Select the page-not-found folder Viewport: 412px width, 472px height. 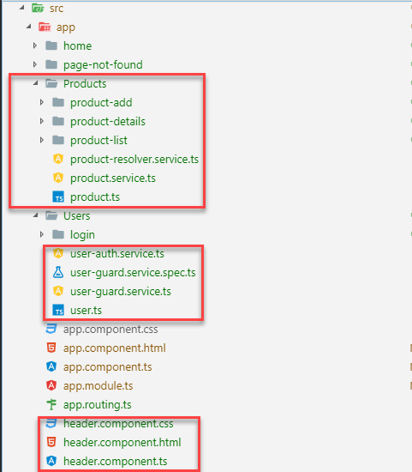pyautogui.click(x=103, y=64)
